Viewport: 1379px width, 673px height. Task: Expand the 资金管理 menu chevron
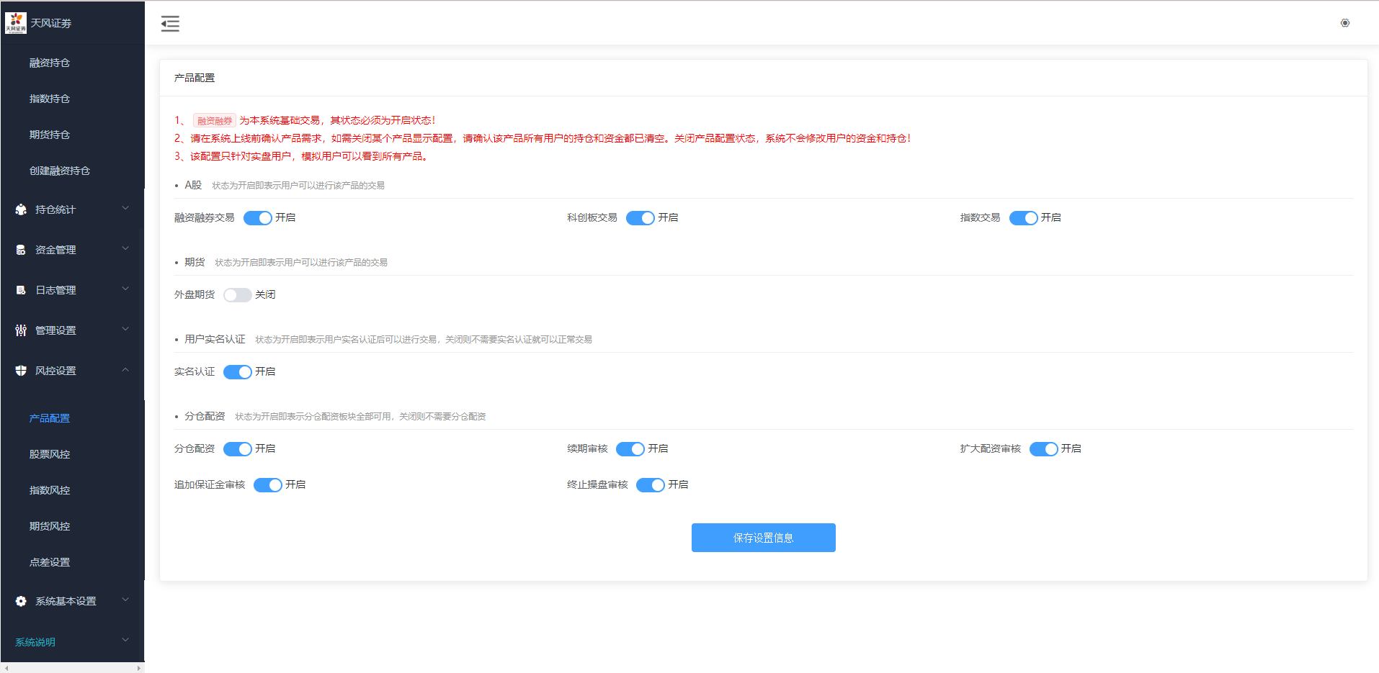[x=125, y=248]
